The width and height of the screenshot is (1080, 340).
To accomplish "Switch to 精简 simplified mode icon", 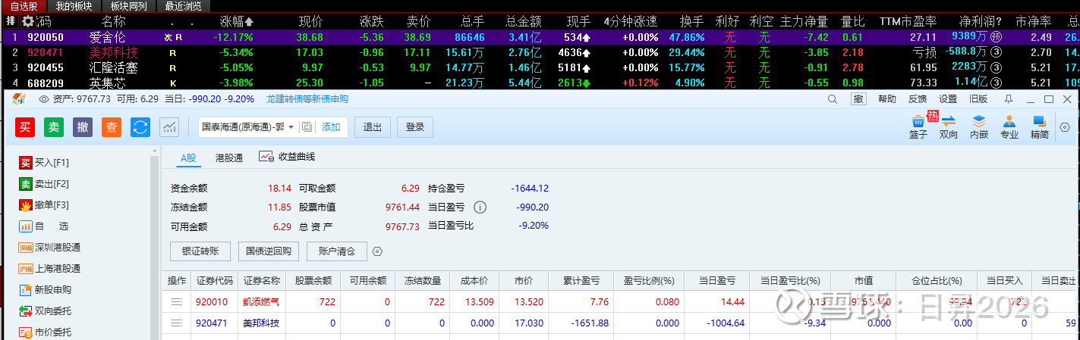I will pos(1040,126).
